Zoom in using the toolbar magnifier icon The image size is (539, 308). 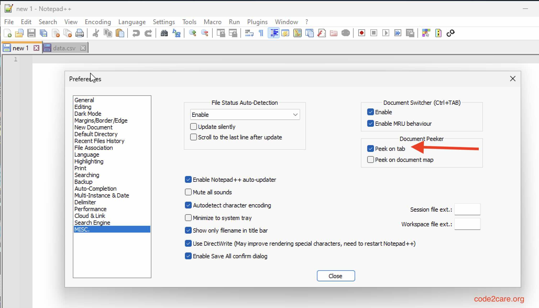tap(193, 33)
